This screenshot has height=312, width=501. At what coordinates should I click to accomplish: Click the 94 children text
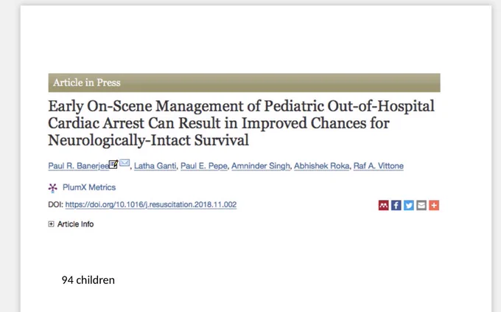tap(88, 280)
